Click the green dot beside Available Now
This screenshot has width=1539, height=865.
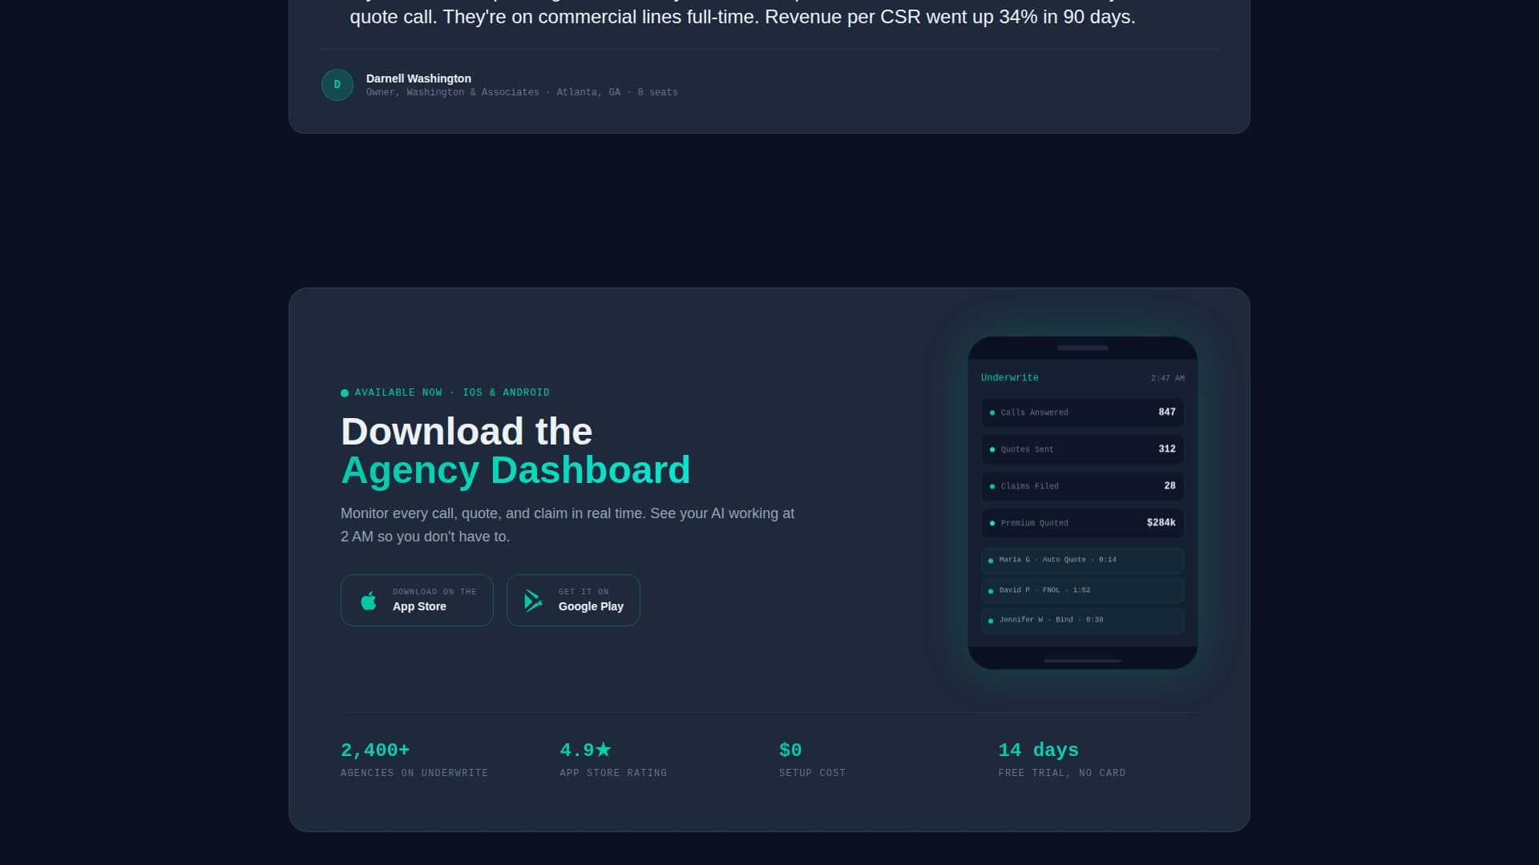[345, 393]
